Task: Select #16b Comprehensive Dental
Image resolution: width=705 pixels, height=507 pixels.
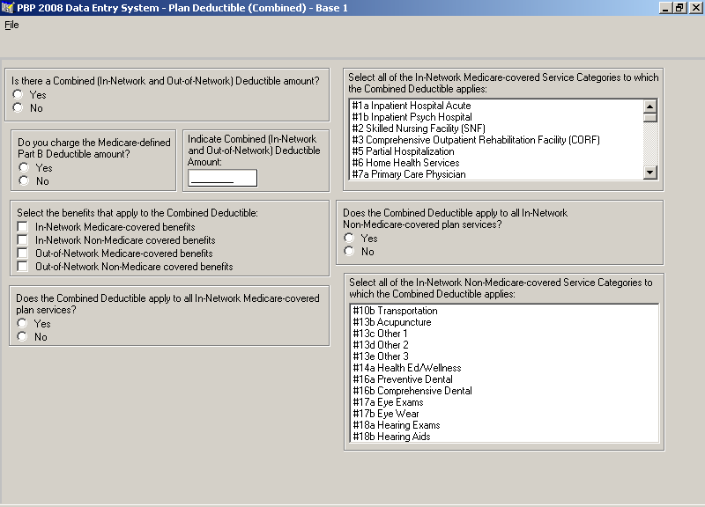Action: point(504,391)
